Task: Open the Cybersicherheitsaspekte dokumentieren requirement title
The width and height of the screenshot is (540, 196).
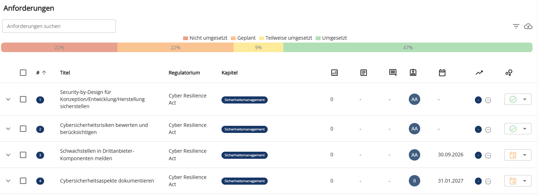Action: [107, 181]
